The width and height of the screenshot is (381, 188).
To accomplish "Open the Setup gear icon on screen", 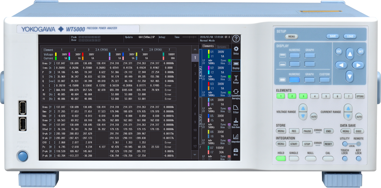I will [x=236, y=50].
